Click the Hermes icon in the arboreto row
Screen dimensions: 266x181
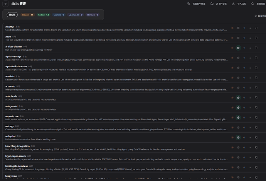[x=256, y=88]
